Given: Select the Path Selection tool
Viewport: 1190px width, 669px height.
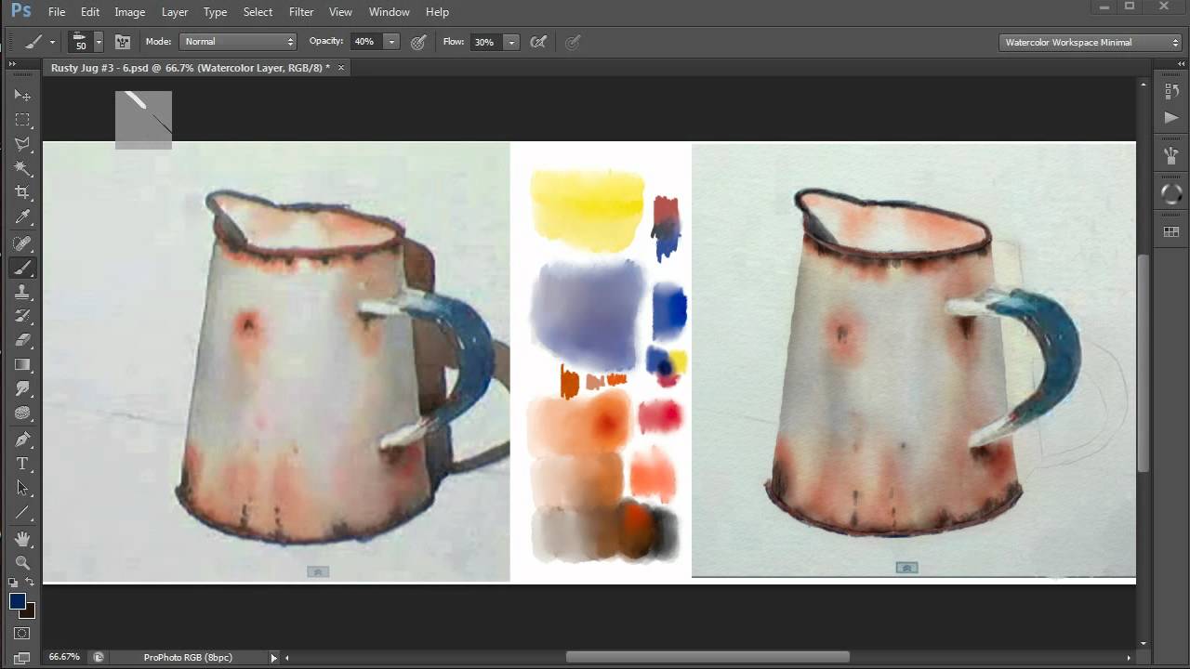Looking at the screenshot, I should [22, 488].
